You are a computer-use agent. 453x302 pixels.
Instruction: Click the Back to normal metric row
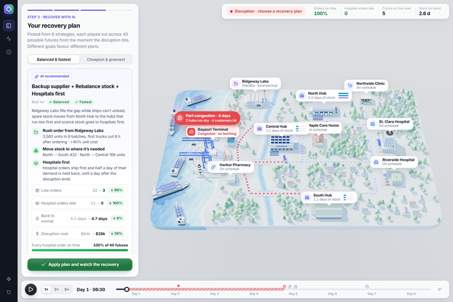click(x=80, y=218)
